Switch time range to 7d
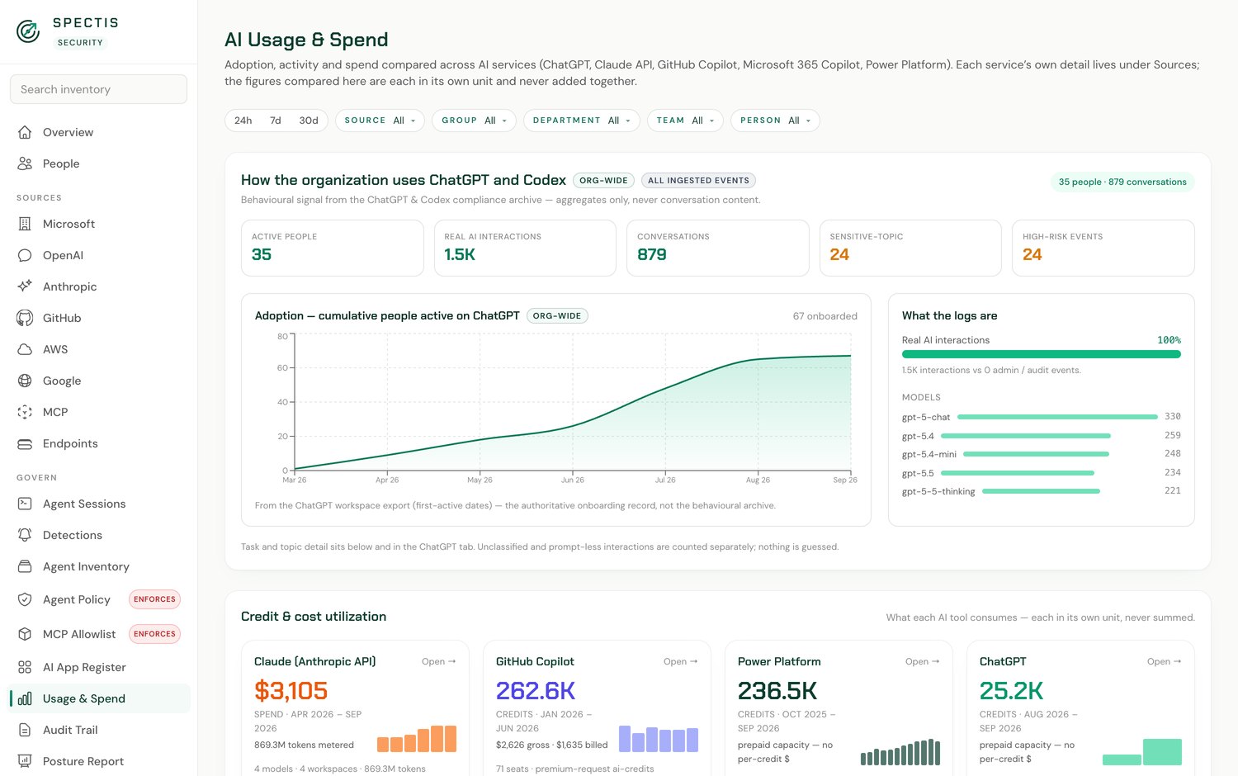The image size is (1238, 776). pos(276,121)
